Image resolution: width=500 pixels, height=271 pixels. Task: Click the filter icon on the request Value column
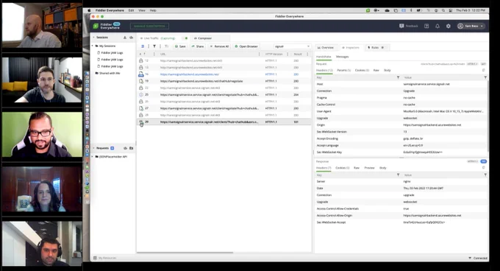click(x=485, y=77)
